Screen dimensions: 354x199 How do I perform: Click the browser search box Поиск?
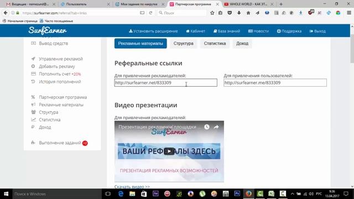tap(183, 13)
